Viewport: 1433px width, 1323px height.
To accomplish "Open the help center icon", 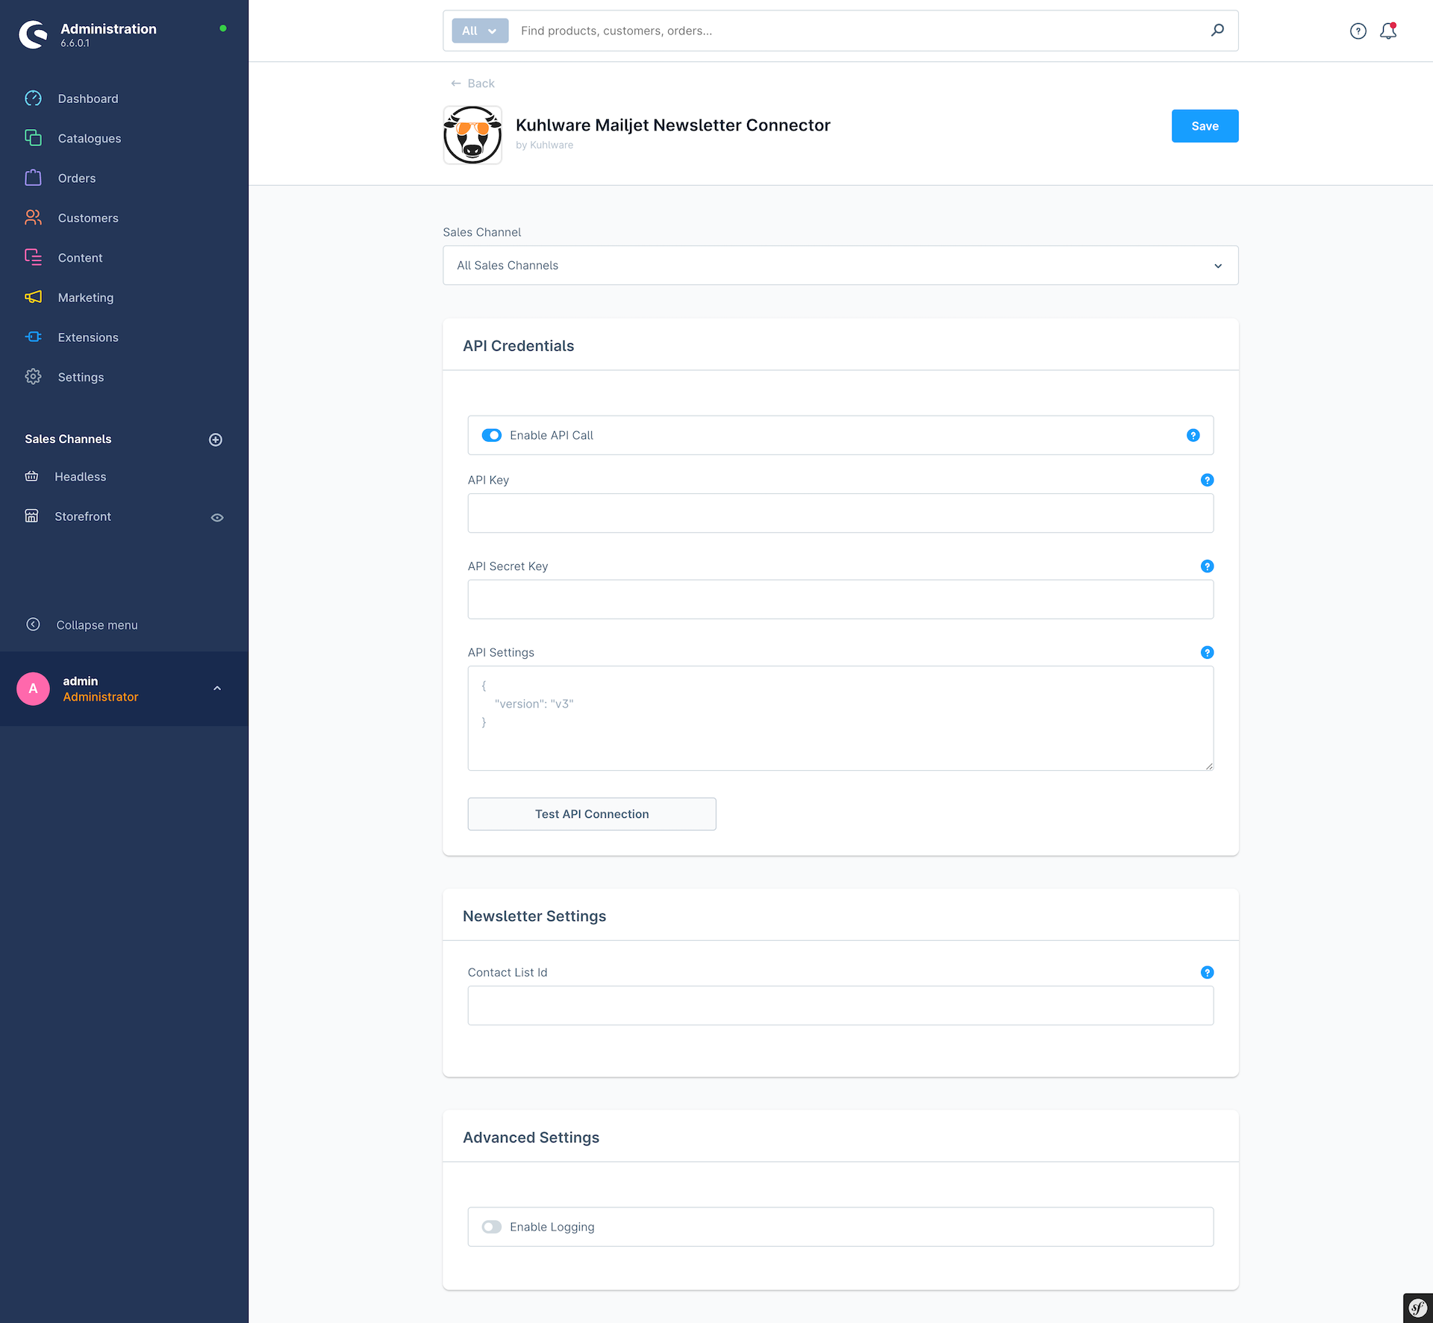I will (1358, 31).
